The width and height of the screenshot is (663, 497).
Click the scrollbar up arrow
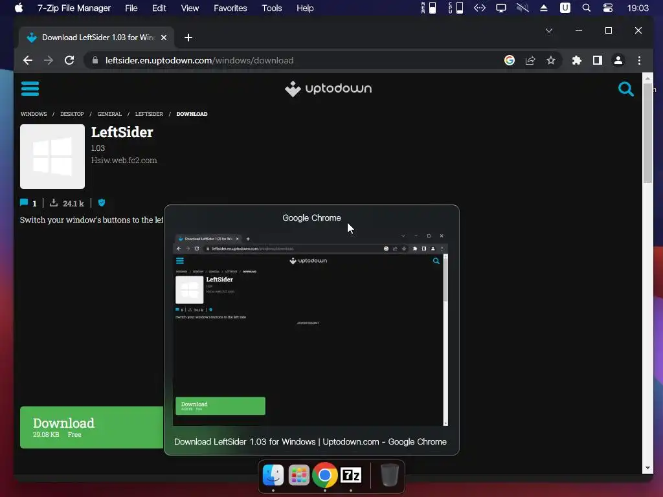pos(647,78)
